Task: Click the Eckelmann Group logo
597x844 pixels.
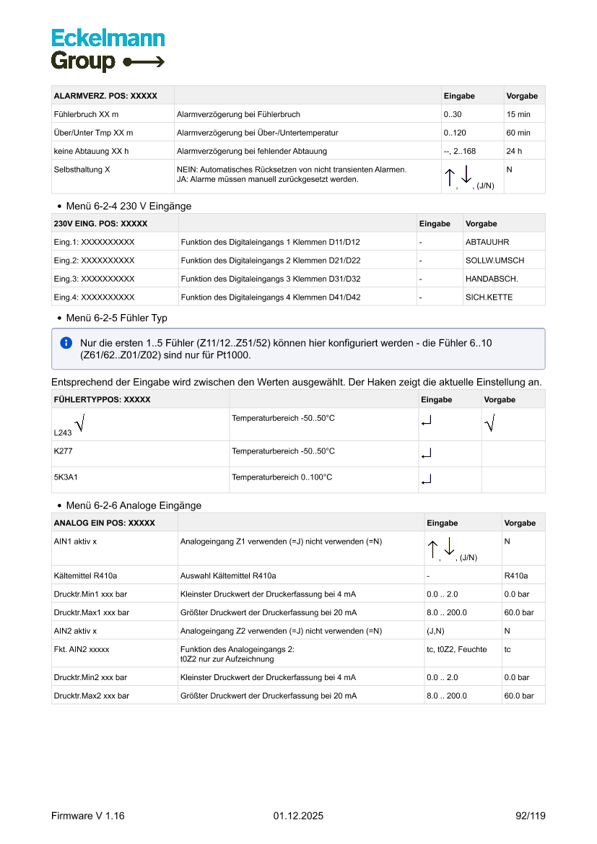Action: [108, 50]
